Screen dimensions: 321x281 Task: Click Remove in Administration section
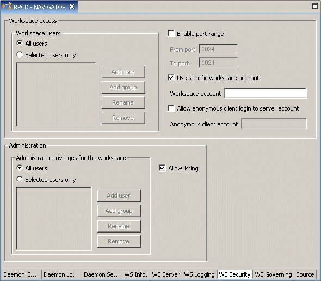coord(119,241)
